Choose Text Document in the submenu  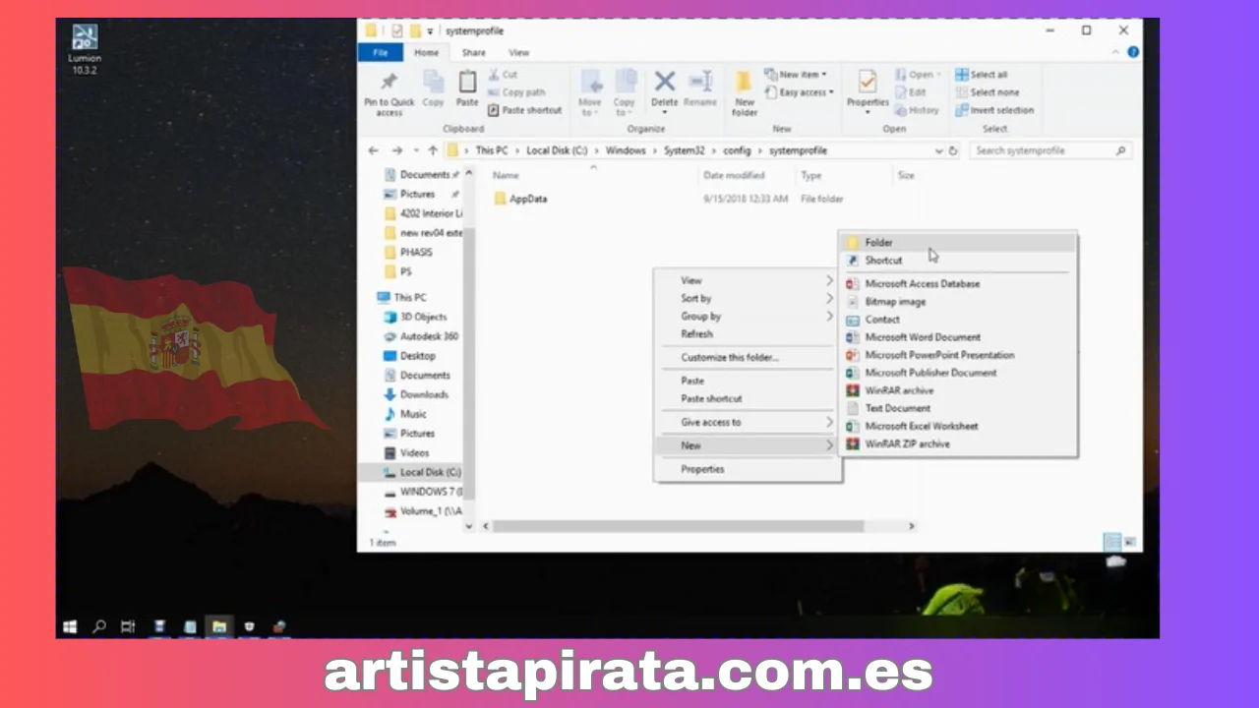pos(956,408)
